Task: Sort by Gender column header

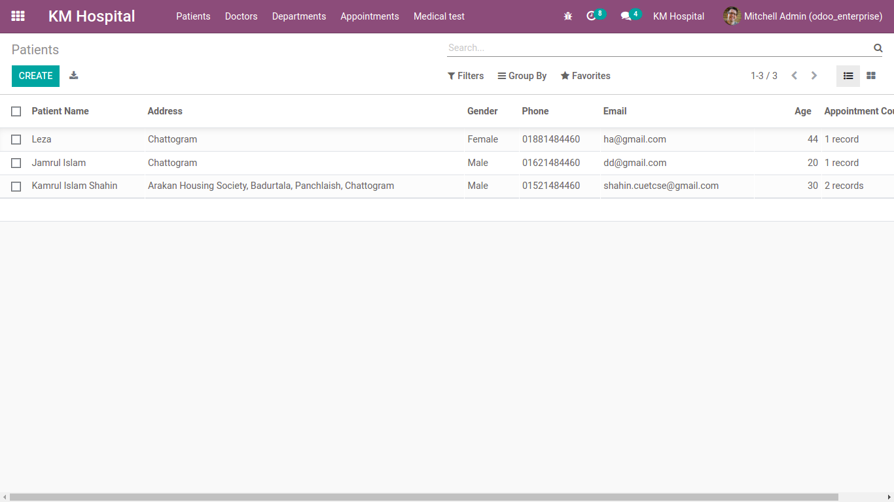Action: coord(482,111)
